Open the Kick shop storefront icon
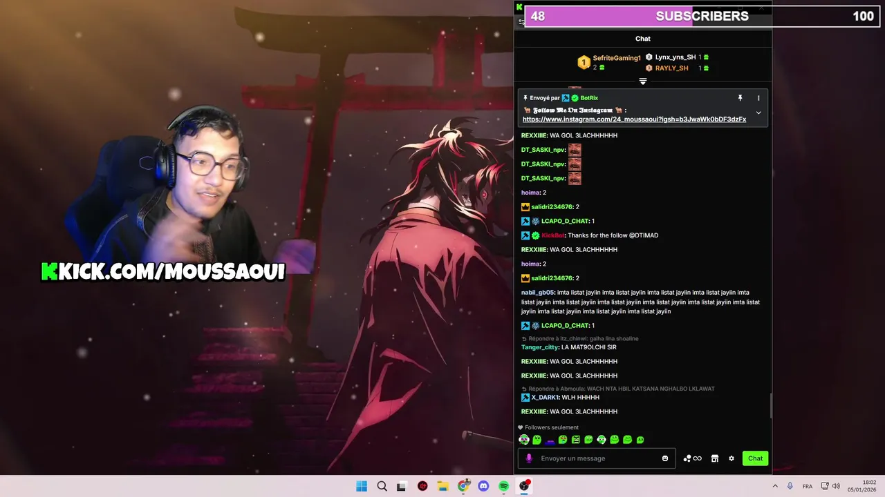The width and height of the screenshot is (885, 497). click(715, 458)
